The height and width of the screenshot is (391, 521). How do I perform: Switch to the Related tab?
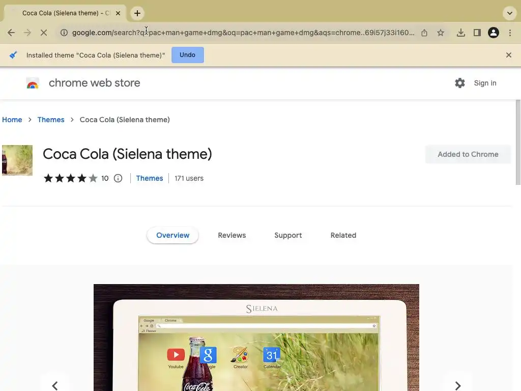tap(343, 235)
